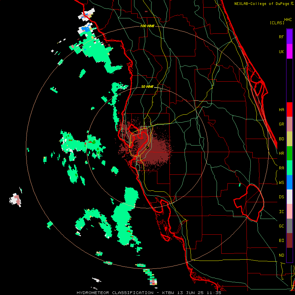Click the RA bright green legend swatch
The image size is (295, 295).
289,168
